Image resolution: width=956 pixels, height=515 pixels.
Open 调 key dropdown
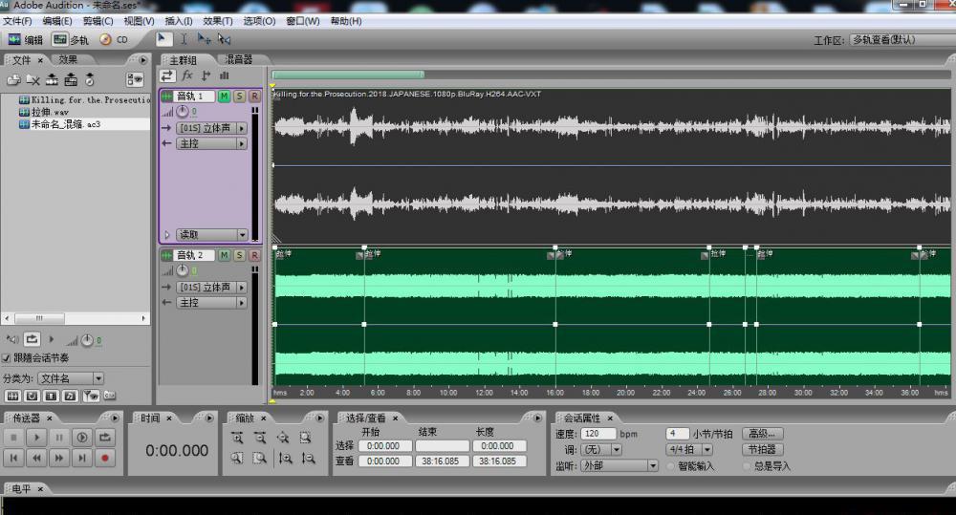click(x=601, y=450)
